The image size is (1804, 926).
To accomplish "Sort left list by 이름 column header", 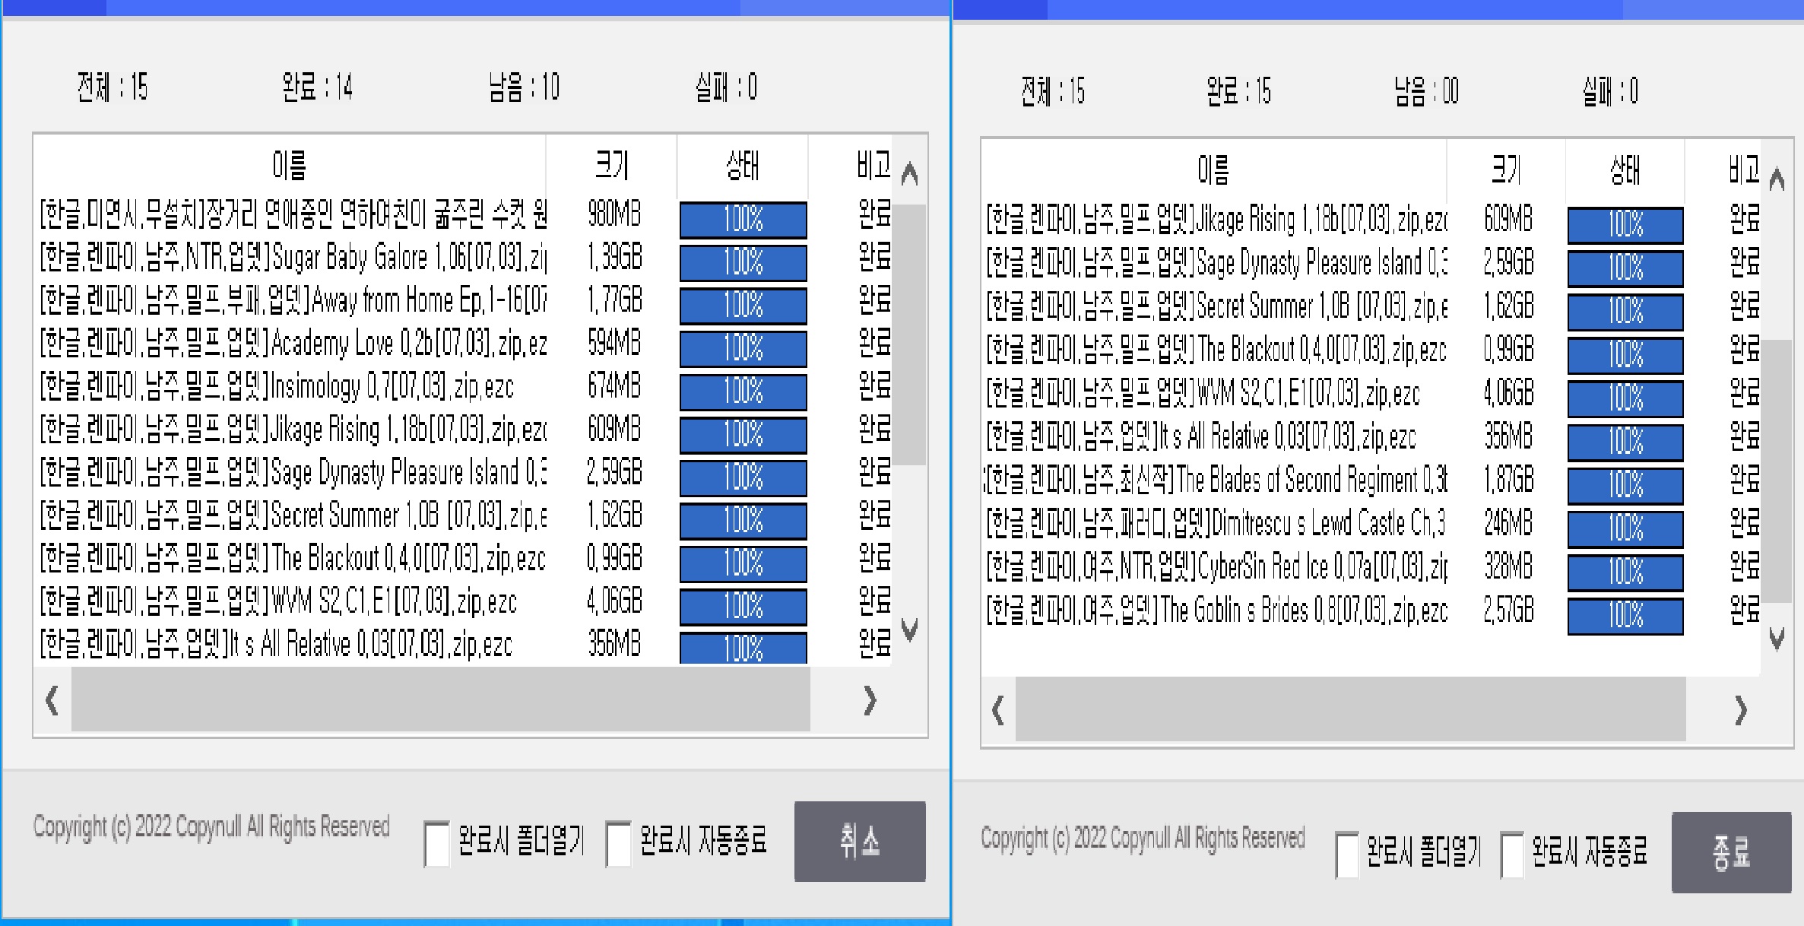I will (x=289, y=165).
